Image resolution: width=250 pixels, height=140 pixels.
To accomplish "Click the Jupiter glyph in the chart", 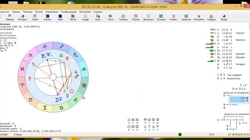I will point(76,72).
